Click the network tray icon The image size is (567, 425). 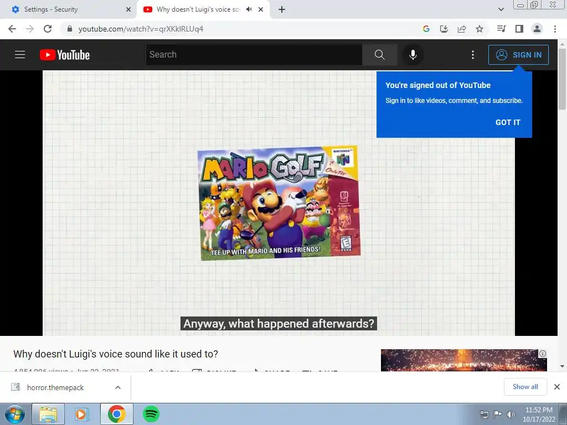click(484, 414)
